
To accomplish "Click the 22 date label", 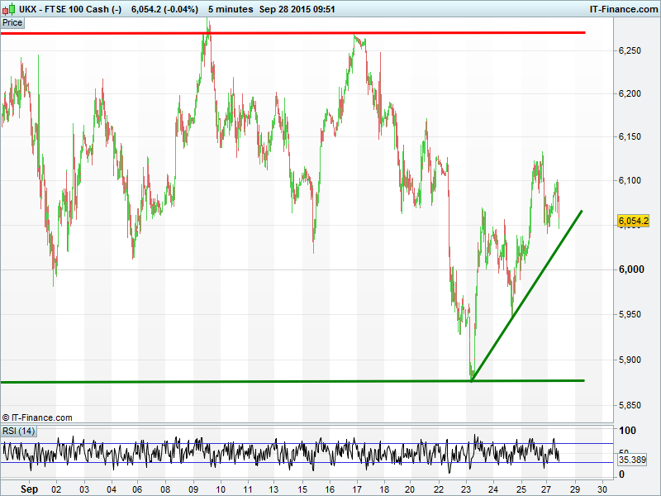I will [x=439, y=489].
